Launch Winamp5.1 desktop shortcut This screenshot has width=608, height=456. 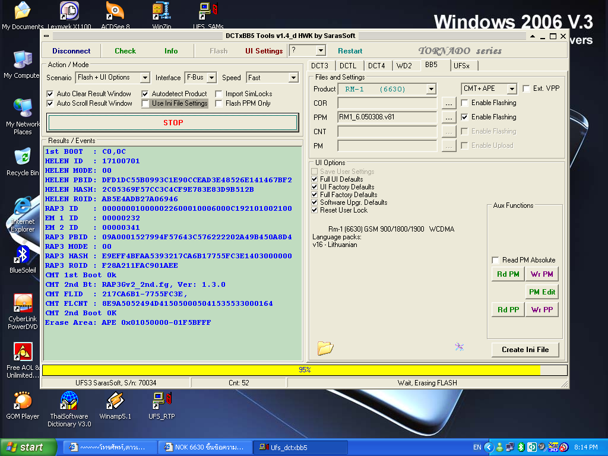(x=115, y=406)
